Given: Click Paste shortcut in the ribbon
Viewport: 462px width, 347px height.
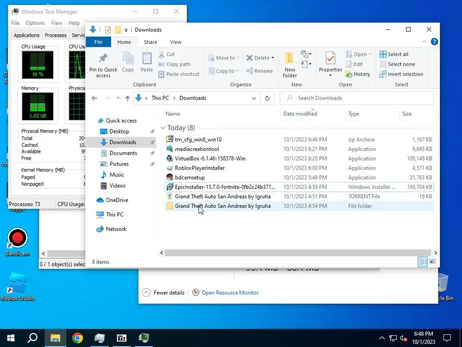Looking at the screenshot, I should click(179, 74).
